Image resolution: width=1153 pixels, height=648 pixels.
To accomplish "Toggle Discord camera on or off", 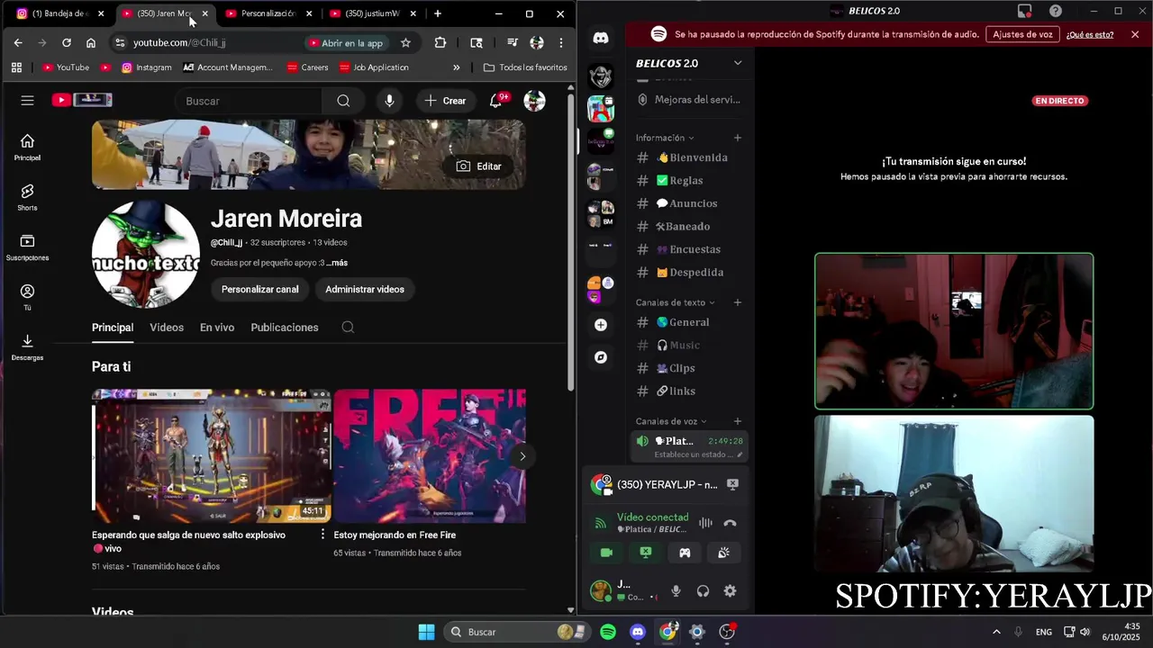I will tap(606, 553).
